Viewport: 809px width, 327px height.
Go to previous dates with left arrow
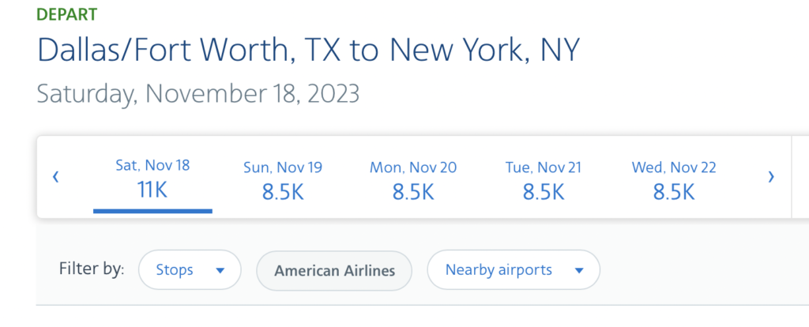(56, 178)
